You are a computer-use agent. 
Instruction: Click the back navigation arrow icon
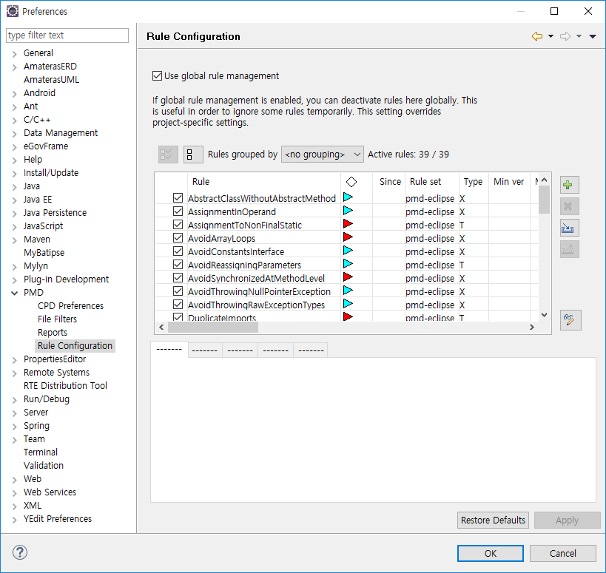point(537,36)
